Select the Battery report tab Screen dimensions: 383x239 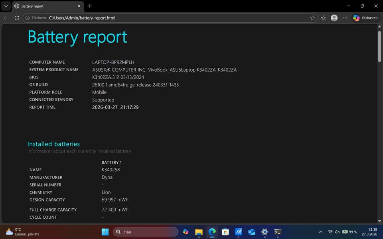tap(44, 6)
